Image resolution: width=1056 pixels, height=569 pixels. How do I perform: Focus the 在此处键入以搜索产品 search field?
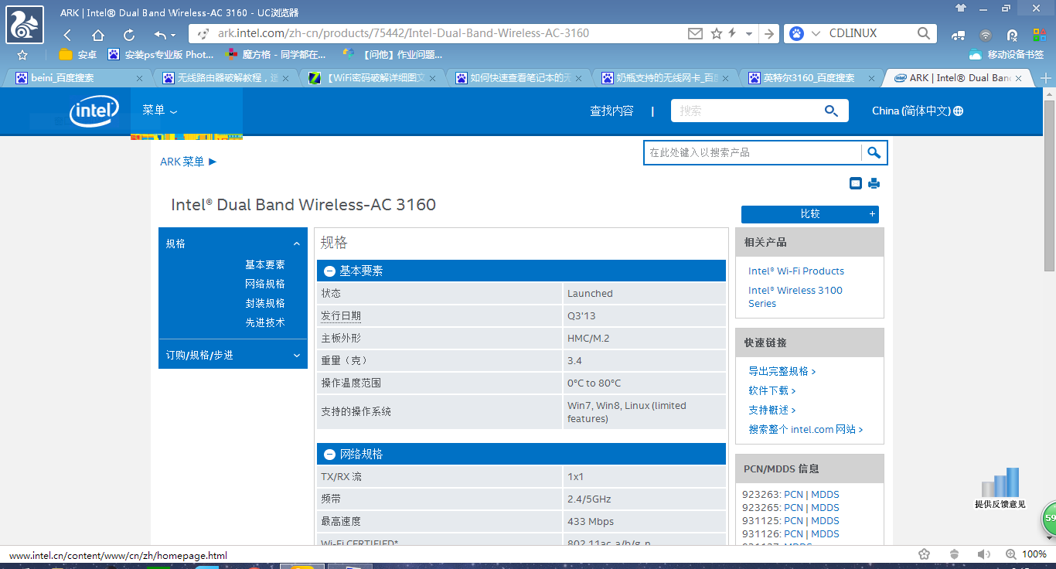pos(751,153)
